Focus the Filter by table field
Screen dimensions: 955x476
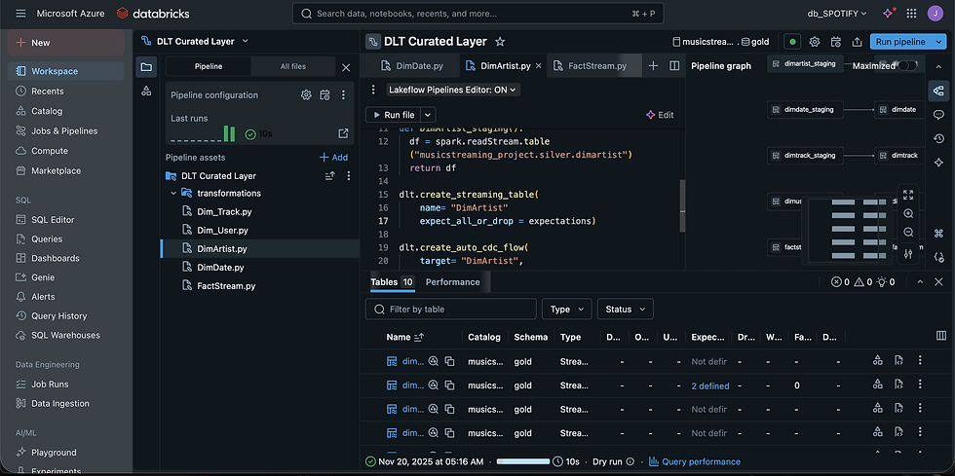(450, 310)
